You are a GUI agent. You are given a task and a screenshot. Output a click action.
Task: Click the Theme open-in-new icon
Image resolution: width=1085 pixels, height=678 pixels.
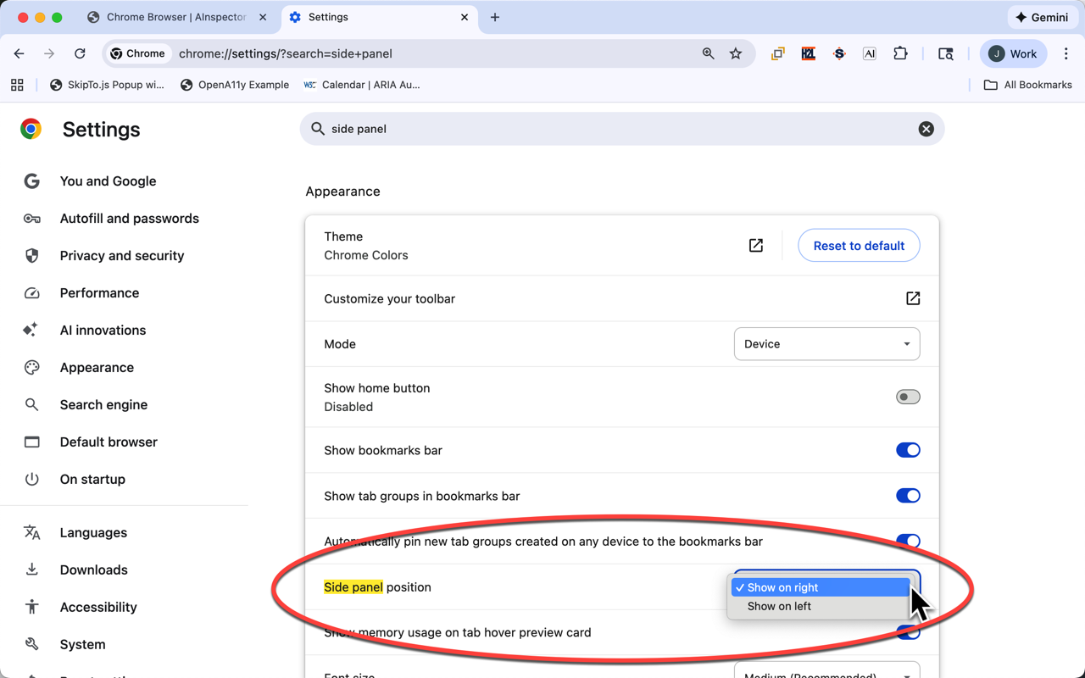755,246
